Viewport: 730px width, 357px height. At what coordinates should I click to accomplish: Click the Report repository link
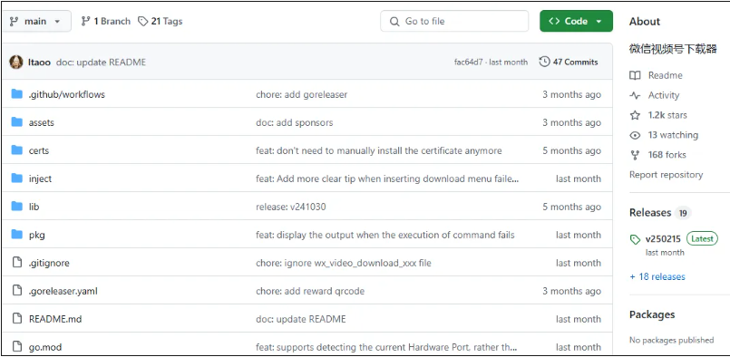(x=666, y=175)
